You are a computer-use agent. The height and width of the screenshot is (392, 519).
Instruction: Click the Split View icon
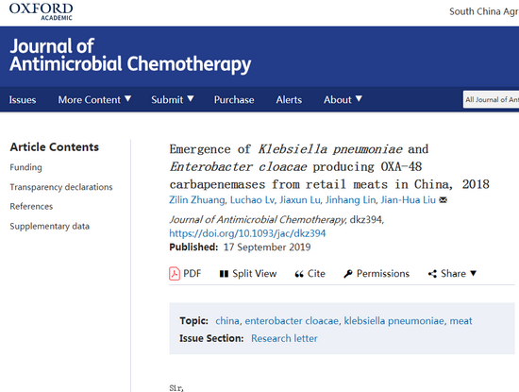click(224, 274)
